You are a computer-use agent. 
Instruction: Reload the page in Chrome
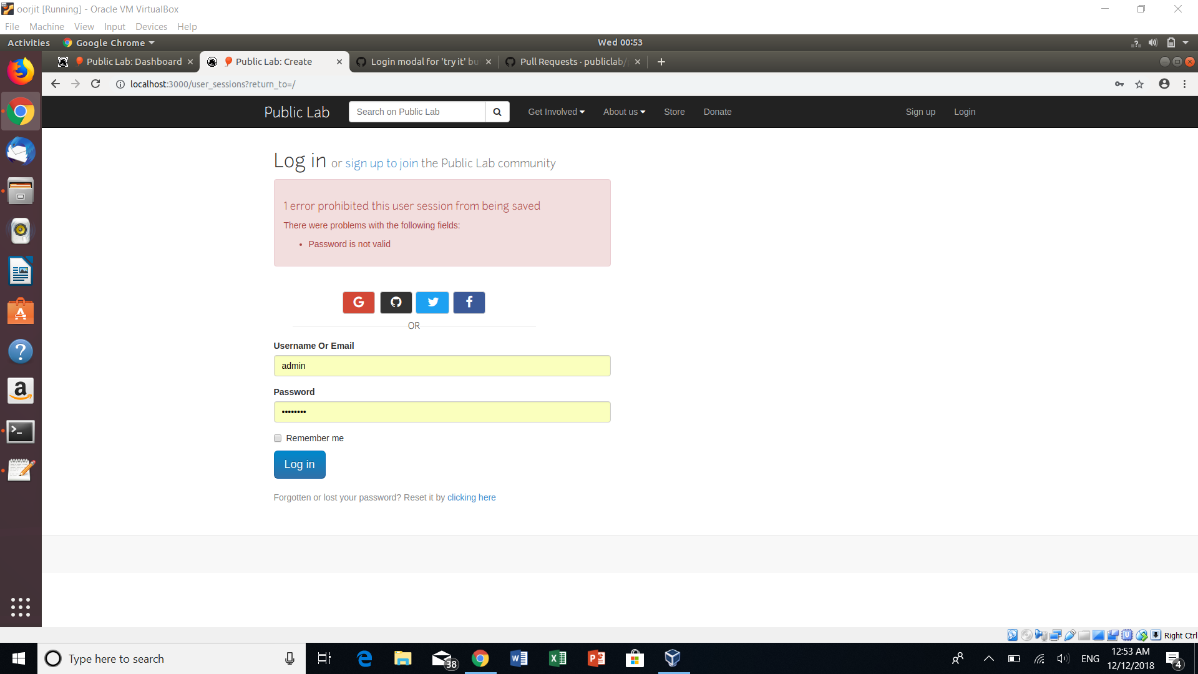click(x=95, y=84)
